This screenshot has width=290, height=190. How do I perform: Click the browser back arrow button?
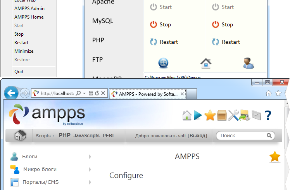coord(12,93)
